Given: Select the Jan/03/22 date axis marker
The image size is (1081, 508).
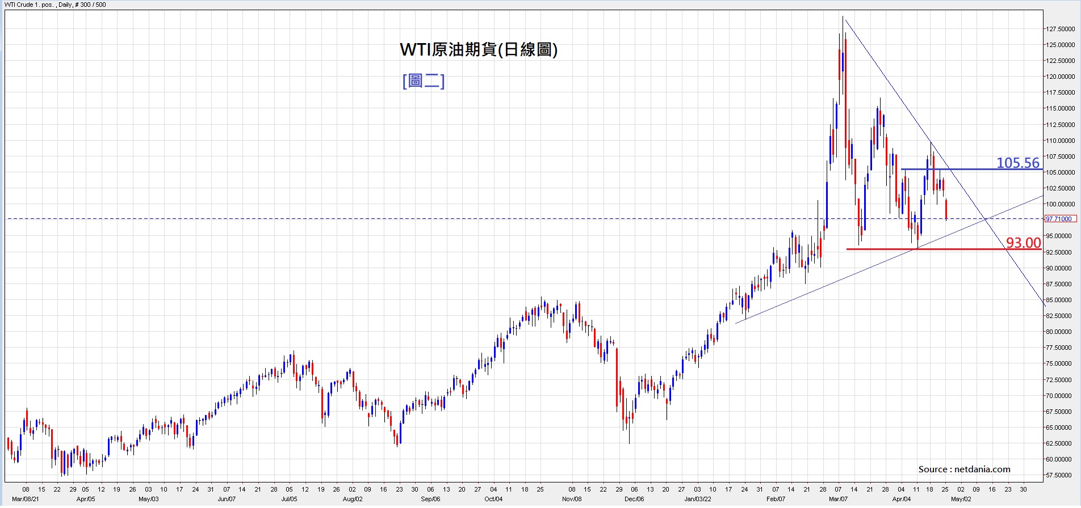Looking at the screenshot, I should (x=697, y=499).
